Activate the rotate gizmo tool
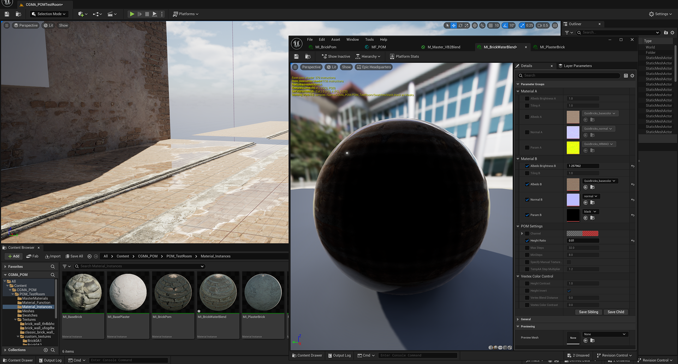The height and width of the screenshot is (364, 678). tap(460, 25)
